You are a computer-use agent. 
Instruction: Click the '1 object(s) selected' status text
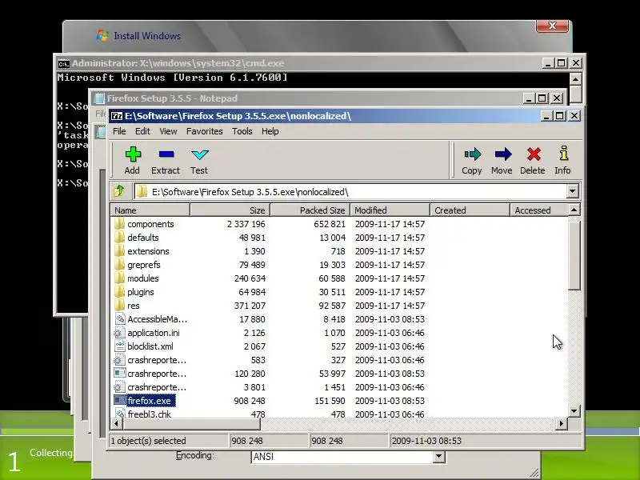(149, 441)
